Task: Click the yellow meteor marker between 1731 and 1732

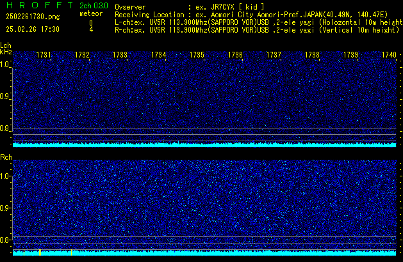Action: [x=71, y=252]
